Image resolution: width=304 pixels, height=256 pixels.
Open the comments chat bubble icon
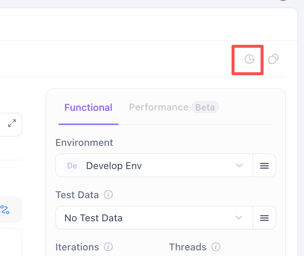(273, 59)
